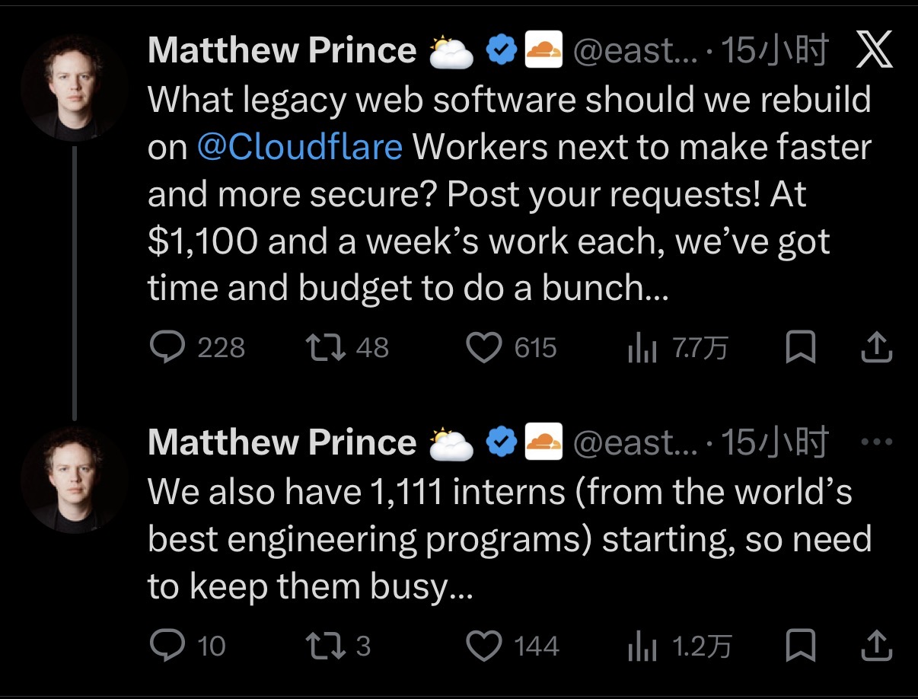The image size is (918, 699).
Task: Share the second tweet about interns
Action: point(875,646)
